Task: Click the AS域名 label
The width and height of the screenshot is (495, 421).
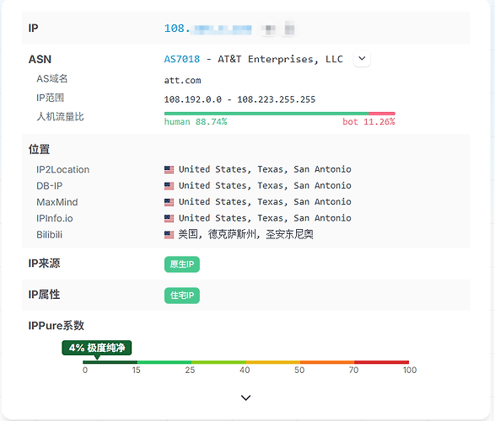Action: tap(52, 78)
